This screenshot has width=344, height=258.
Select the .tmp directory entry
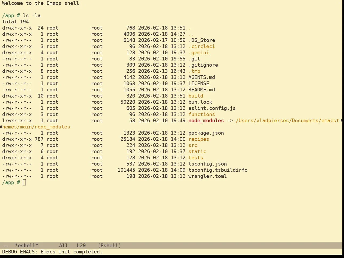click(194, 71)
